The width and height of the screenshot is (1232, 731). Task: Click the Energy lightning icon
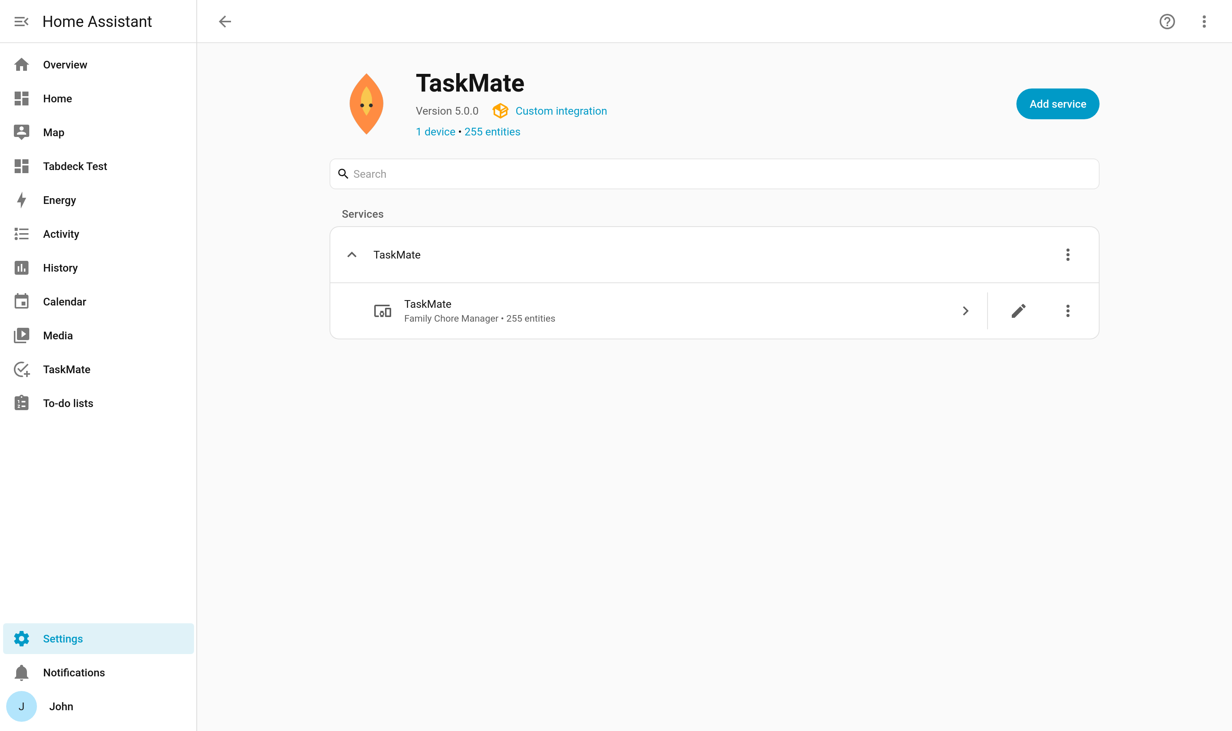pyautogui.click(x=21, y=200)
